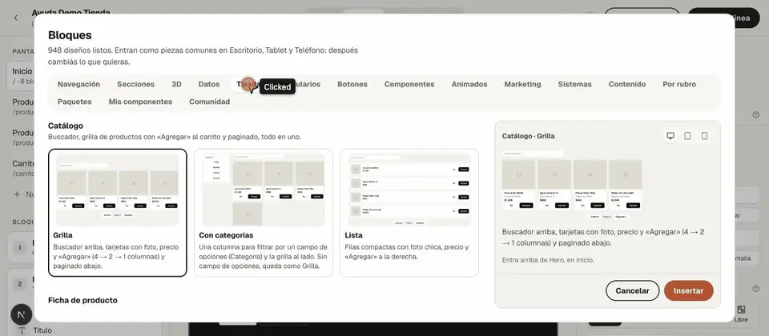Open the Datos tab
Viewport: 769px width, 336px height.
tap(209, 84)
